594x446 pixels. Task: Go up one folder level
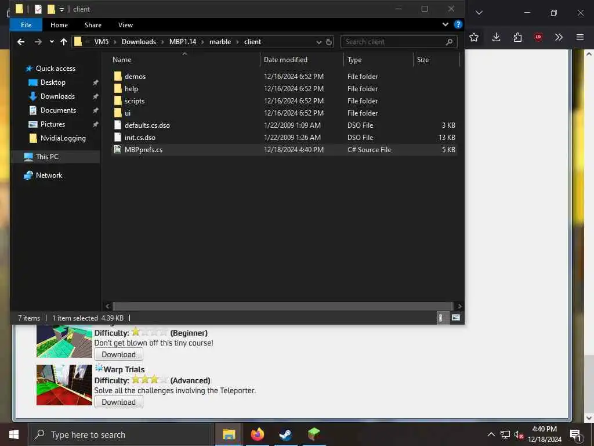point(64,42)
